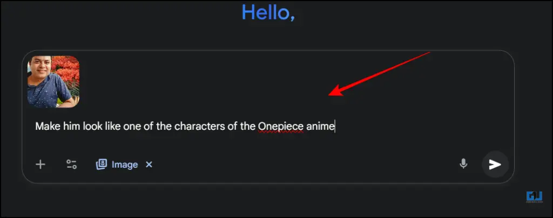Screen dimensions: 553x218
Task: Click the Gadgets To Use watermark logo
Action: point(534,197)
